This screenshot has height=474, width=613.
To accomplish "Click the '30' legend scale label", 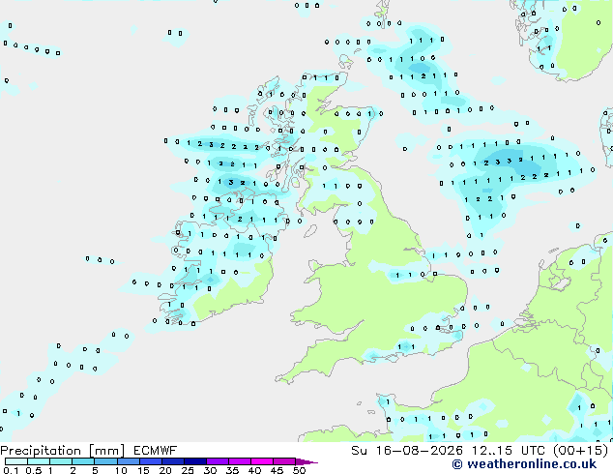I will (x=210, y=470).
